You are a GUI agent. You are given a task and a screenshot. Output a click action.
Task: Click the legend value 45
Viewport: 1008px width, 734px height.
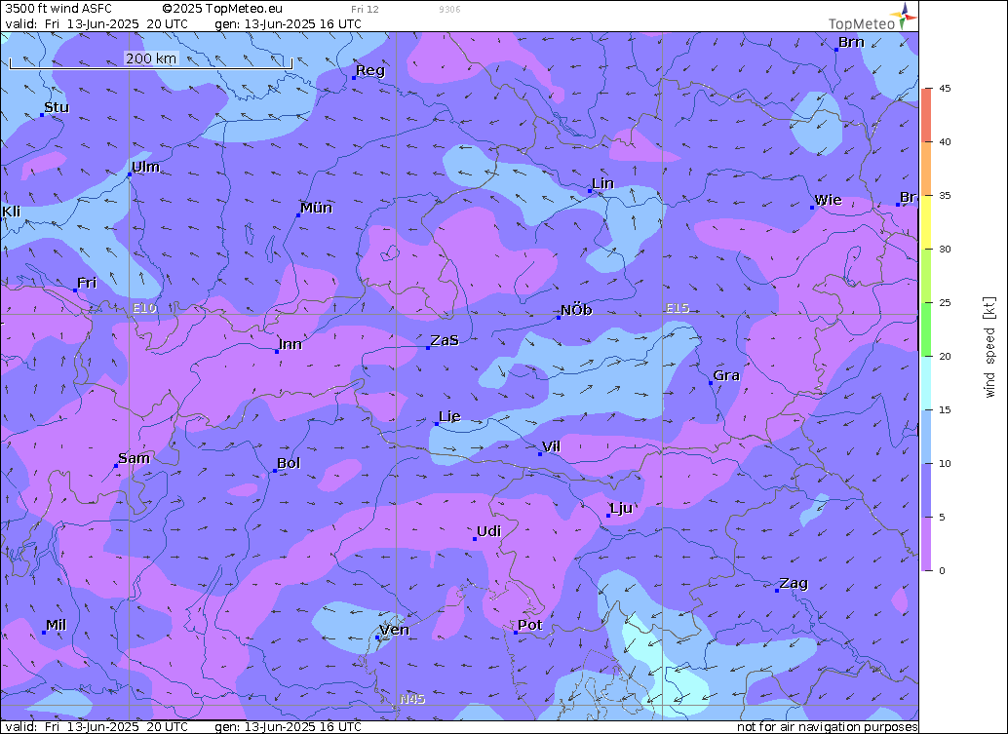pyautogui.click(x=945, y=89)
